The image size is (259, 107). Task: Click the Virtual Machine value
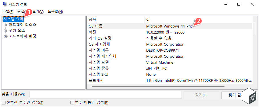[160, 62]
